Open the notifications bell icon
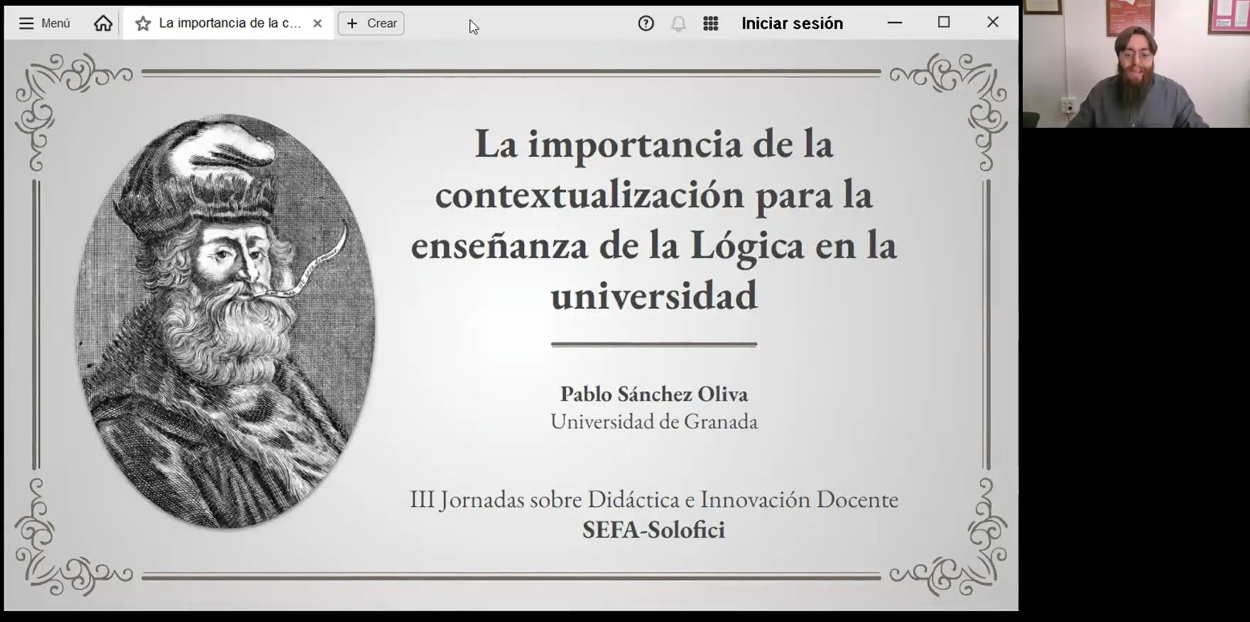 [x=678, y=23]
